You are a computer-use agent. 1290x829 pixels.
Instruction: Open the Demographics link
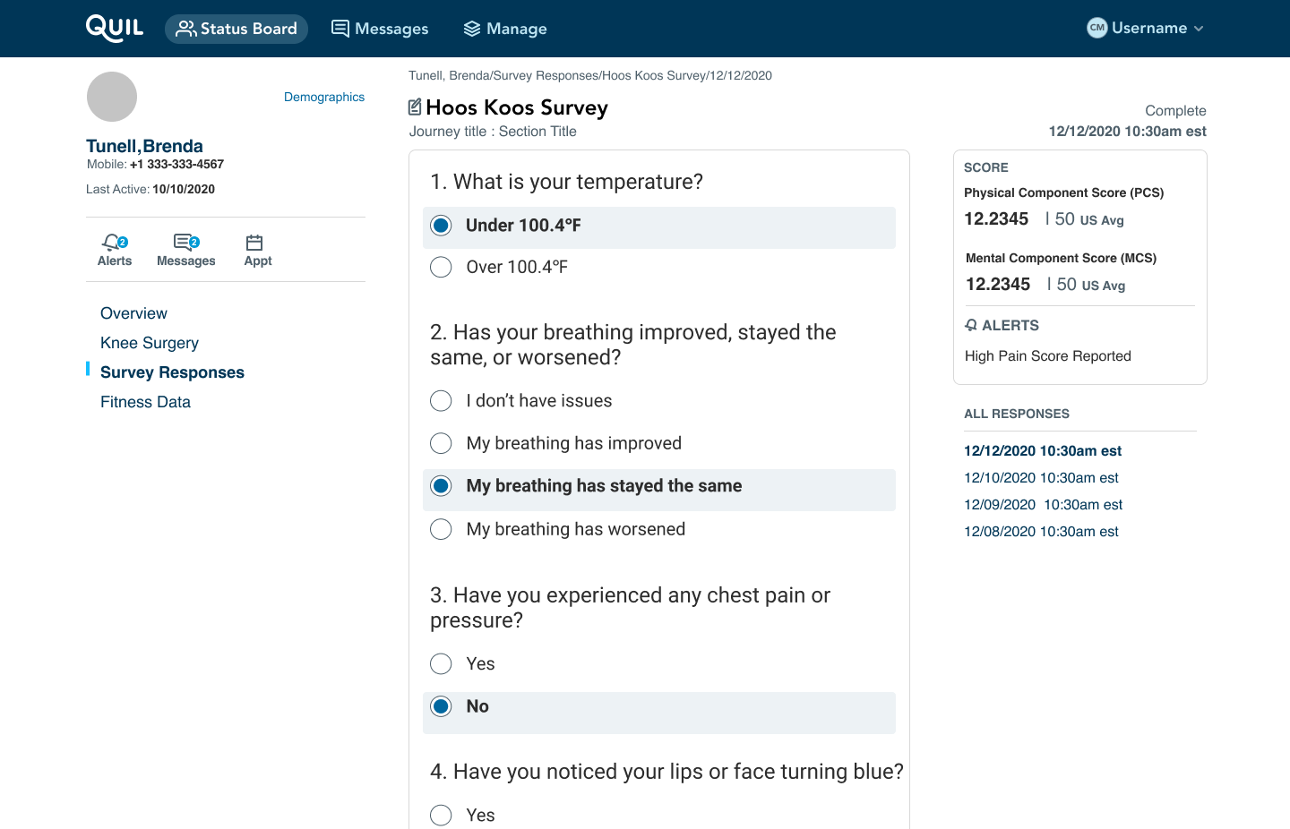point(323,97)
